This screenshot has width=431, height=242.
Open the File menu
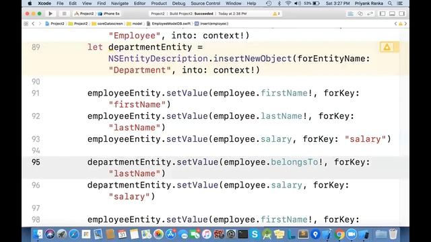(60, 3)
